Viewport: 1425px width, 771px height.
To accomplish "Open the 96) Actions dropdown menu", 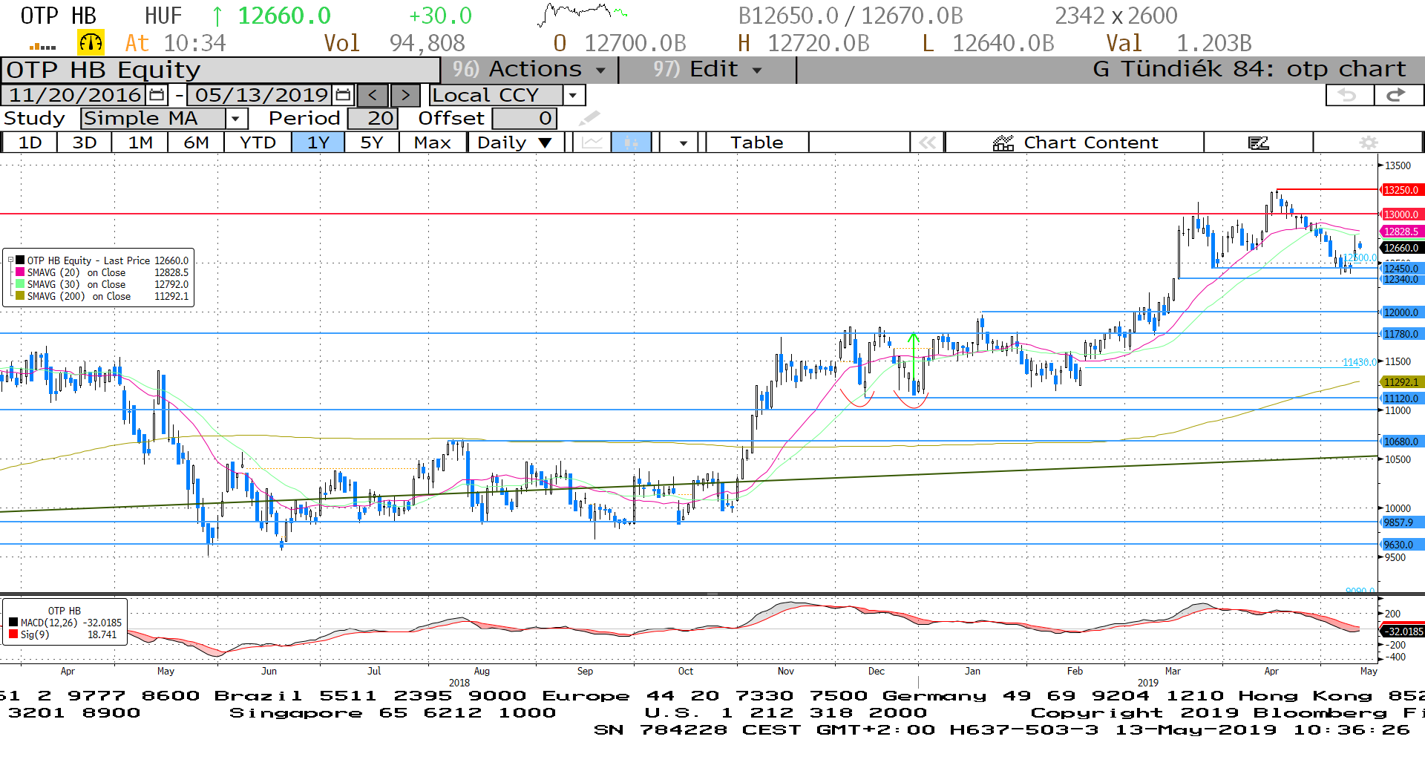I will (x=528, y=70).
